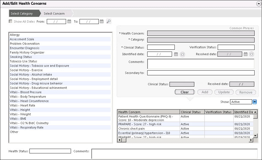
Task: Select Social History - Employment detail
Action: coord(60,79)
